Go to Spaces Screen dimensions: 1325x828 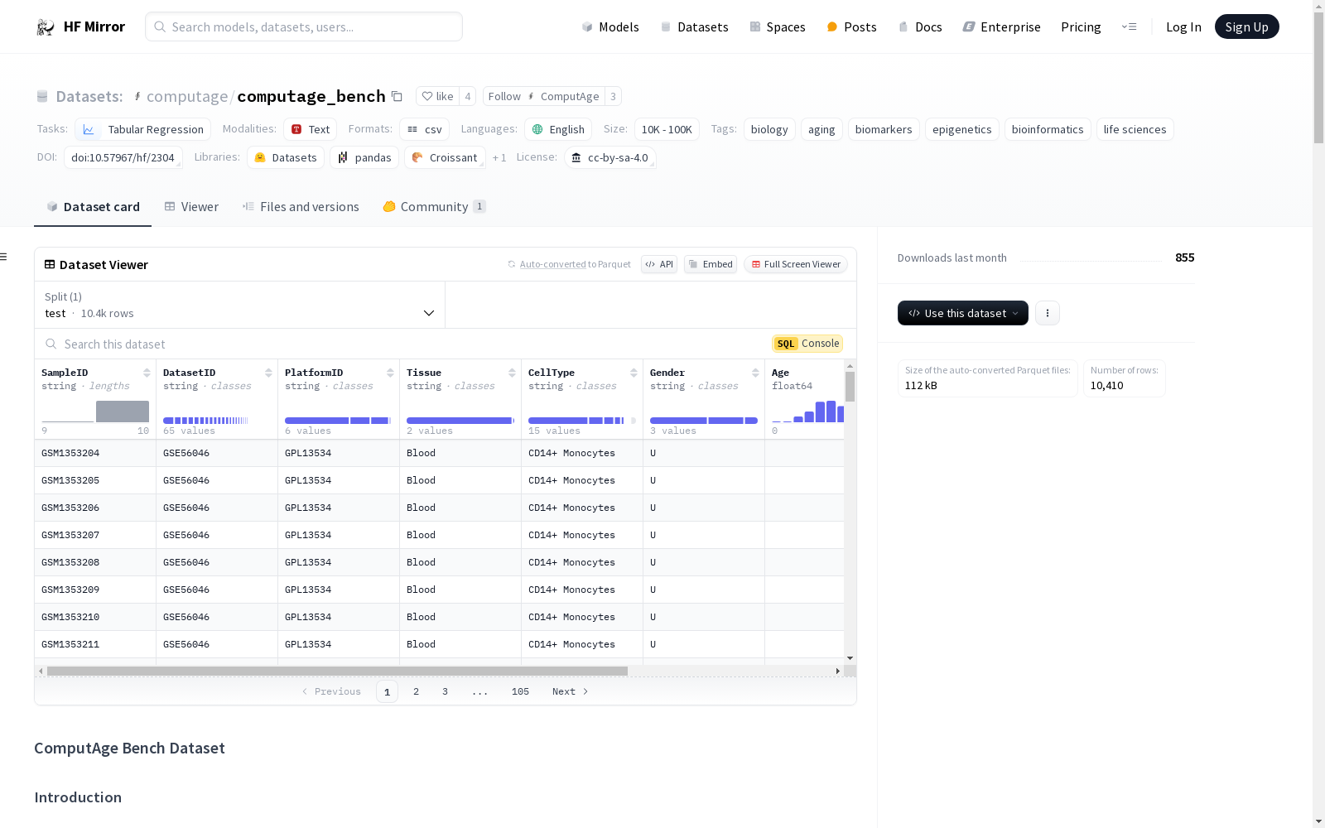pos(778,26)
